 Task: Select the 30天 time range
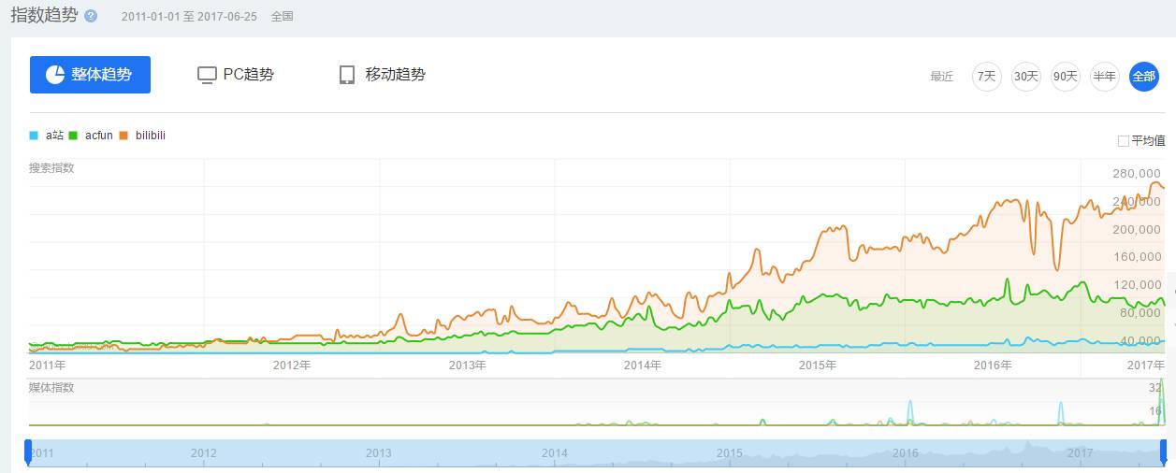[1026, 77]
